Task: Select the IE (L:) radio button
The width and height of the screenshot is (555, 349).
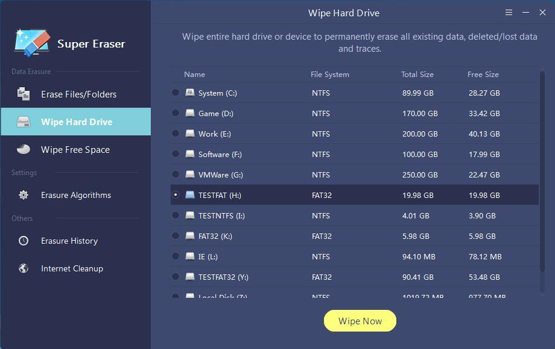Action: [175, 256]
